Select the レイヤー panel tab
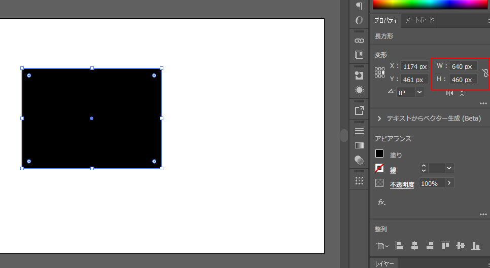The width and height of the screenshot is (490, 268). click(384, 263)
